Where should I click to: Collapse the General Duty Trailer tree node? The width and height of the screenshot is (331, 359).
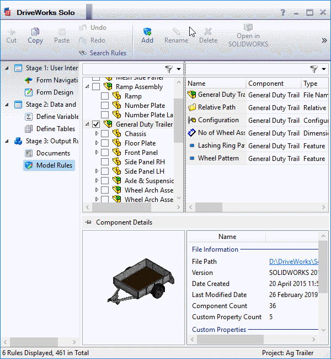pyautogui.click(x=87, y=124)
